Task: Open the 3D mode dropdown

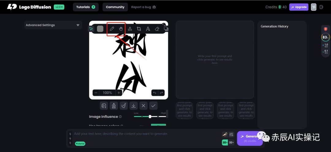Action: (x=231, y=142)
